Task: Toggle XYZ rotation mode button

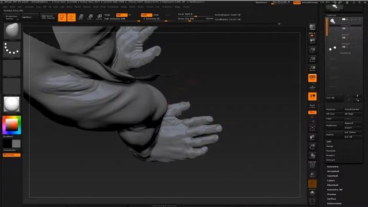Action: pos(312,113)
